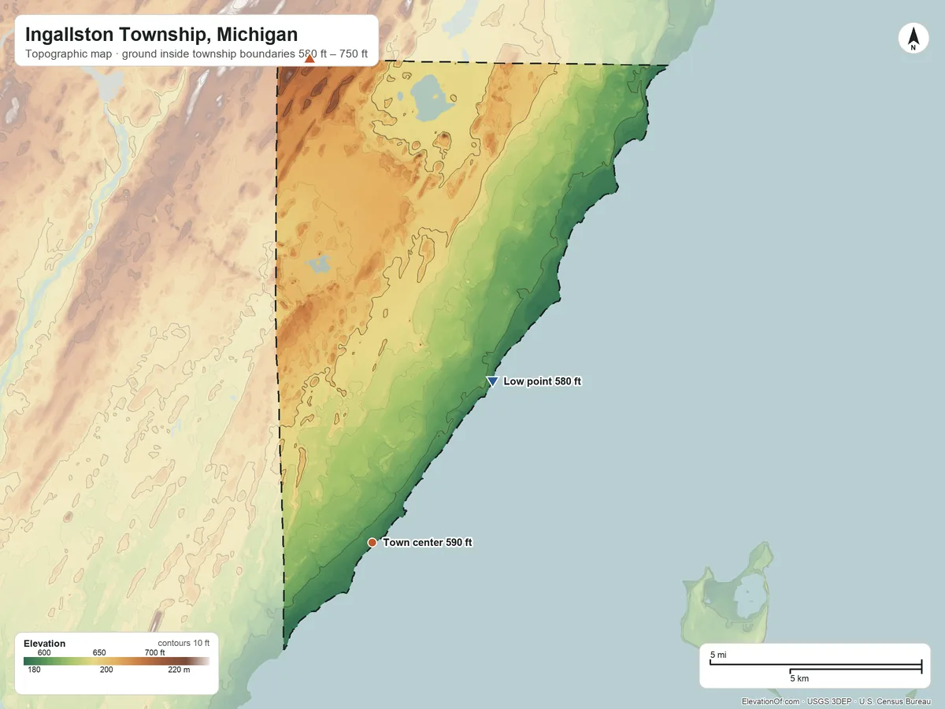Click the orange high point triangle marker

tap(309, 58)
